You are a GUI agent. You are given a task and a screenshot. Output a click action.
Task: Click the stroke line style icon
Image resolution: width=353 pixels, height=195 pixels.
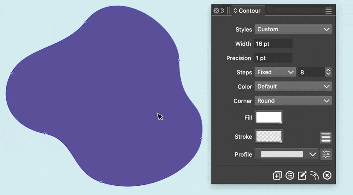pos(326,137)
